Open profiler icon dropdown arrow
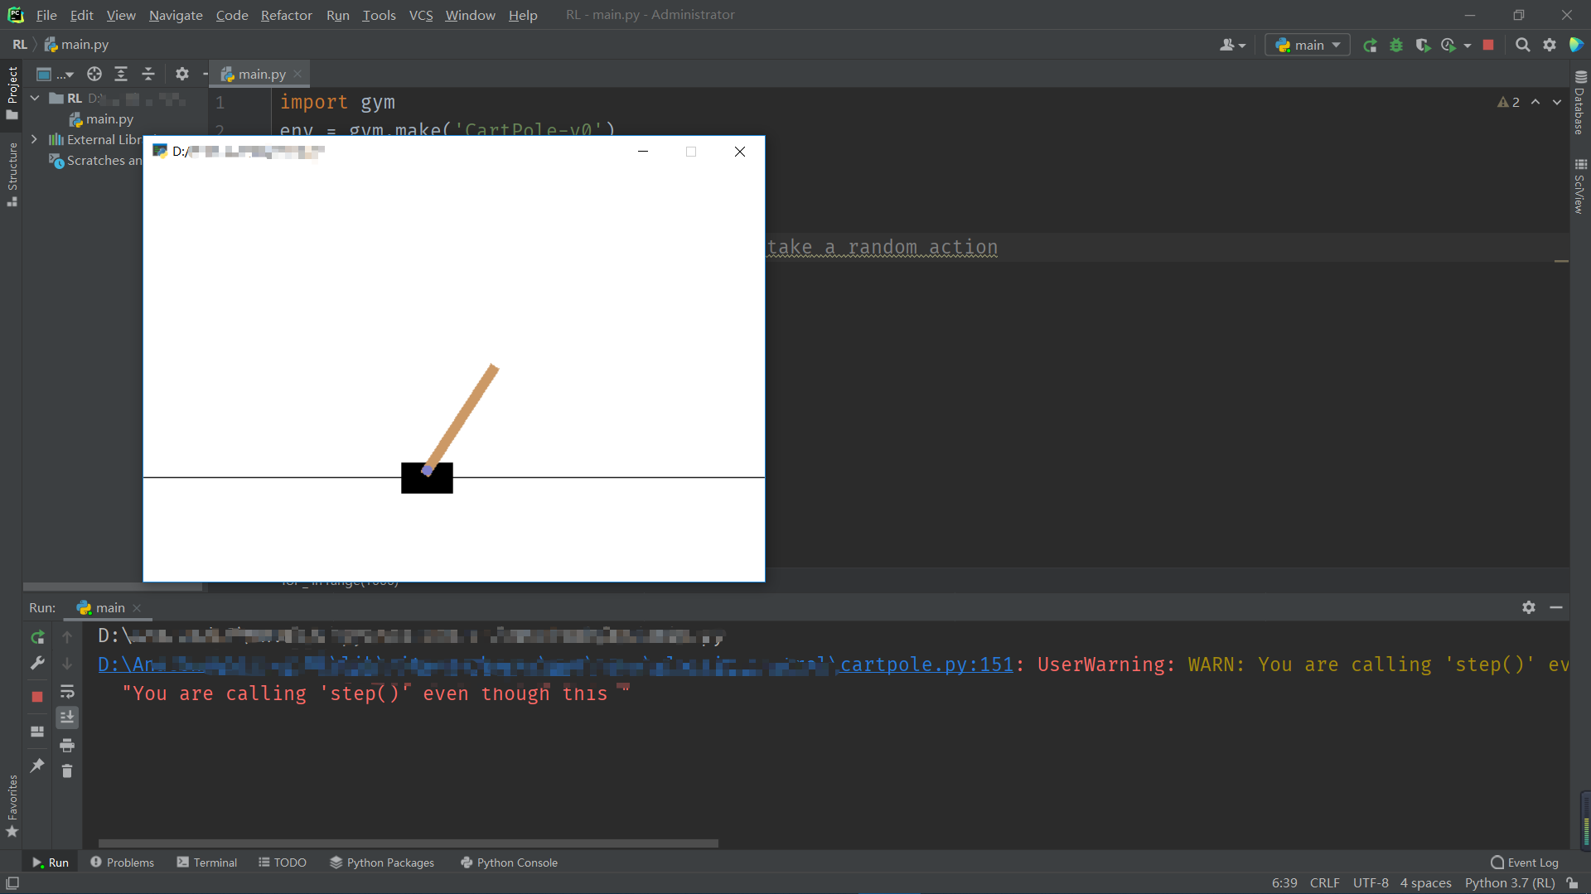The height and width of the screenshot is (894, 1591). 1468,46
